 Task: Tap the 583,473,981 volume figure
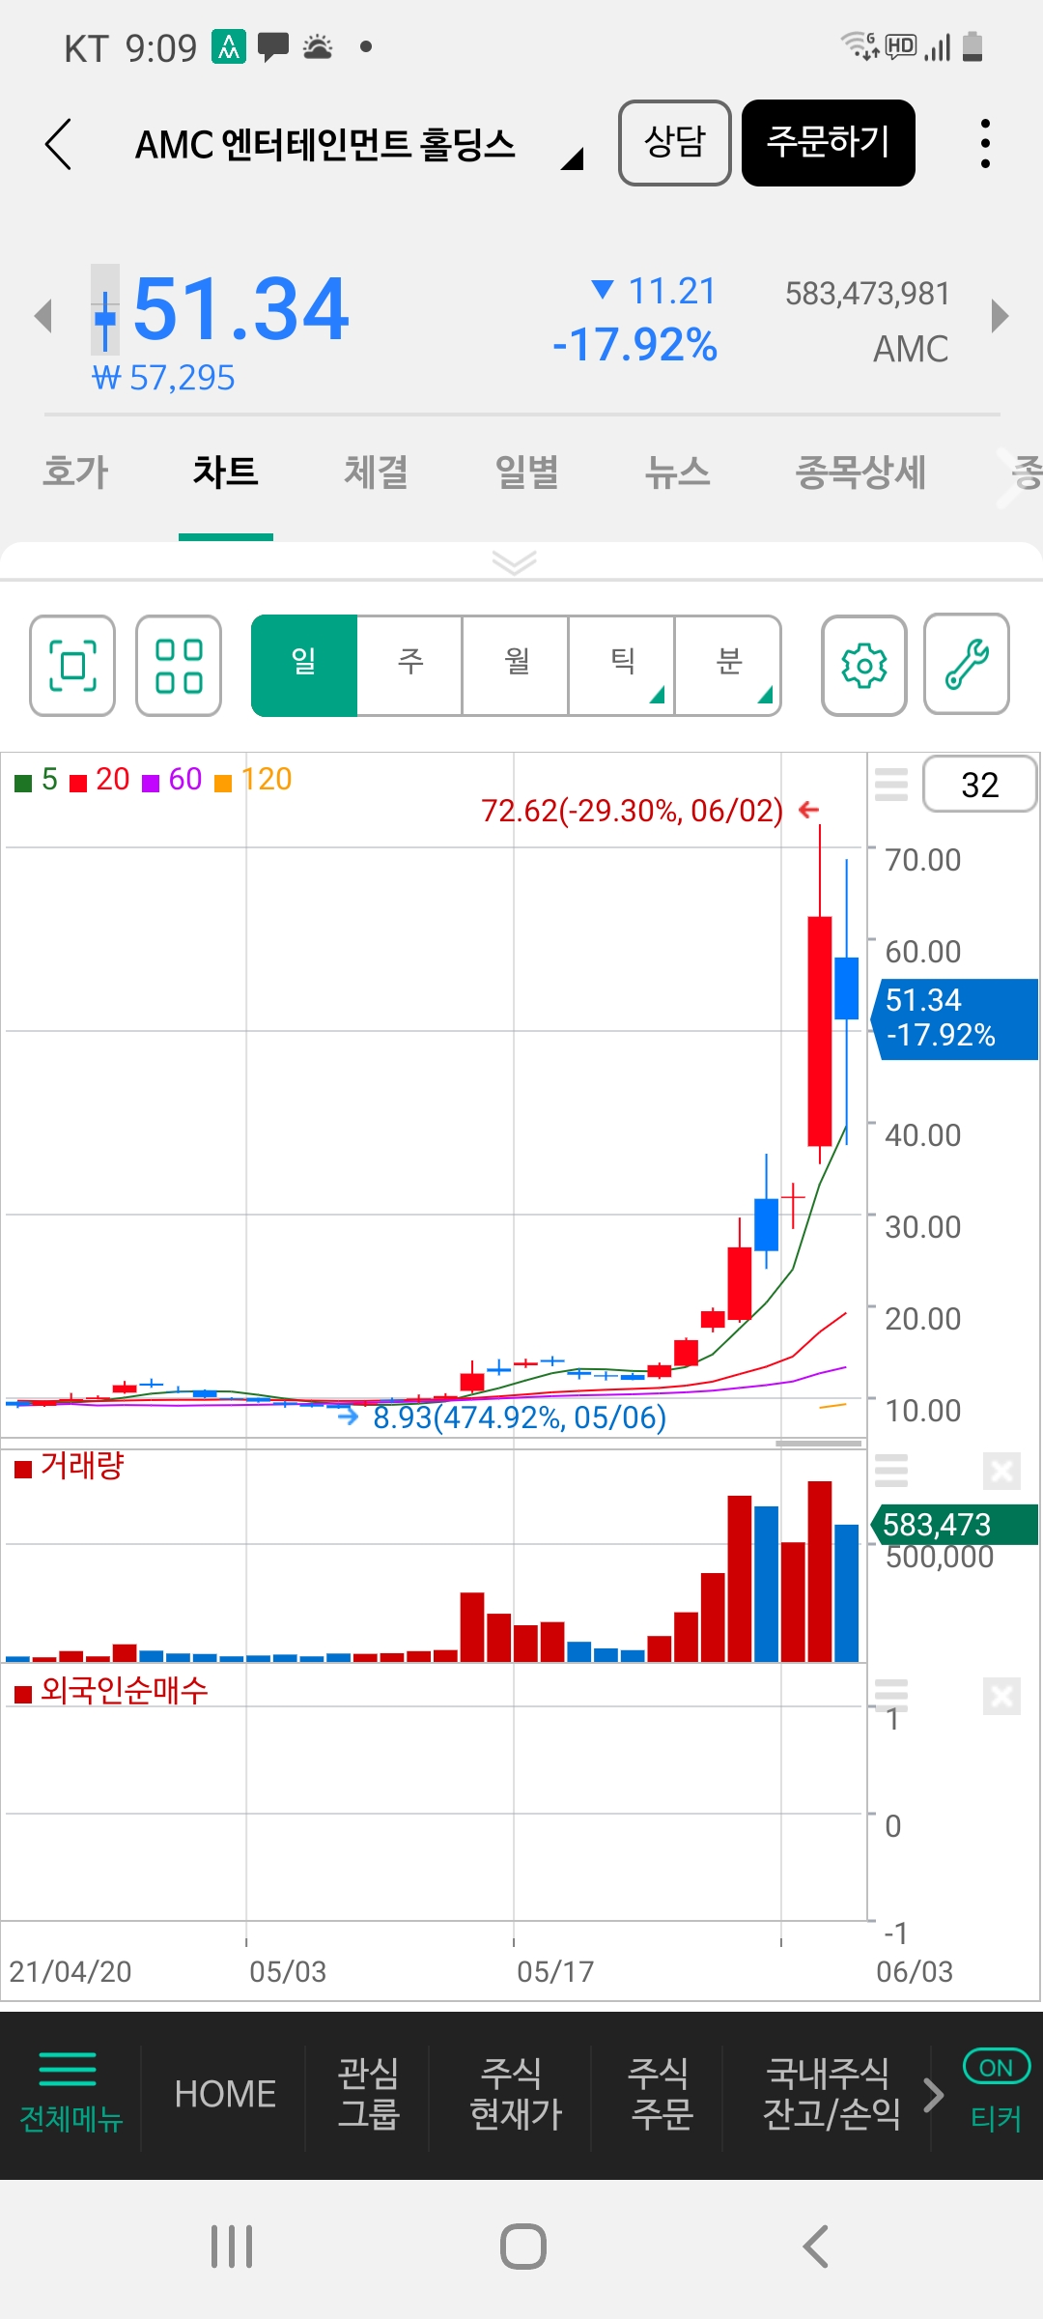[x=867, y=294]
